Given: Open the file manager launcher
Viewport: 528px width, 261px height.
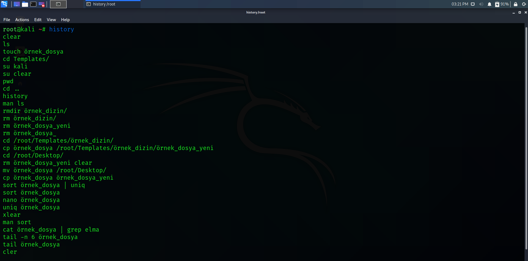Looking at the screenshot, I should pos(25,4).
